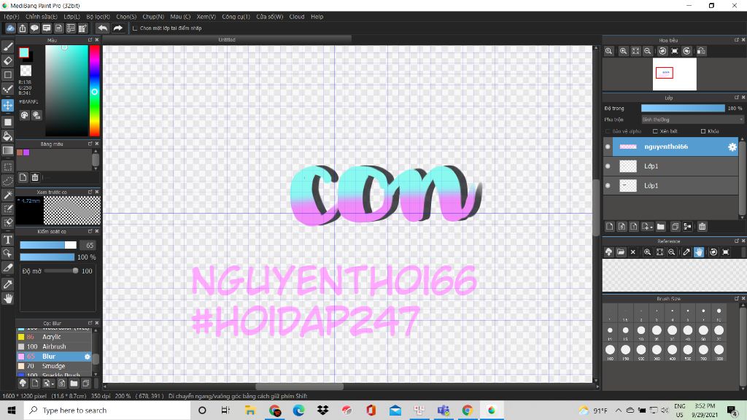Open the Help menu
This screenshot has width=747, height=420.
point(317,17)
